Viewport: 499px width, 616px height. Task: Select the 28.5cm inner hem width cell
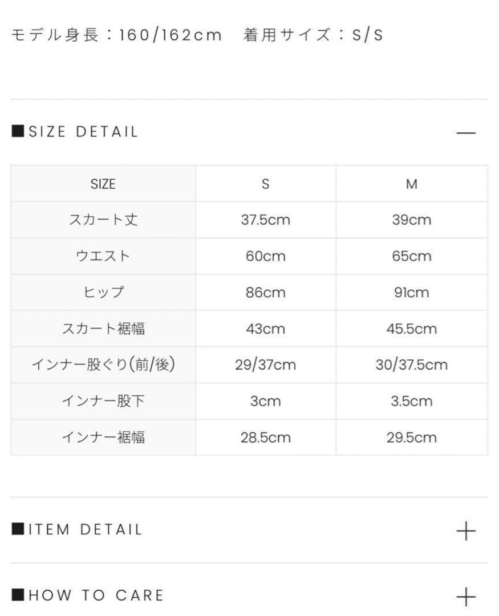coord(266,437)
